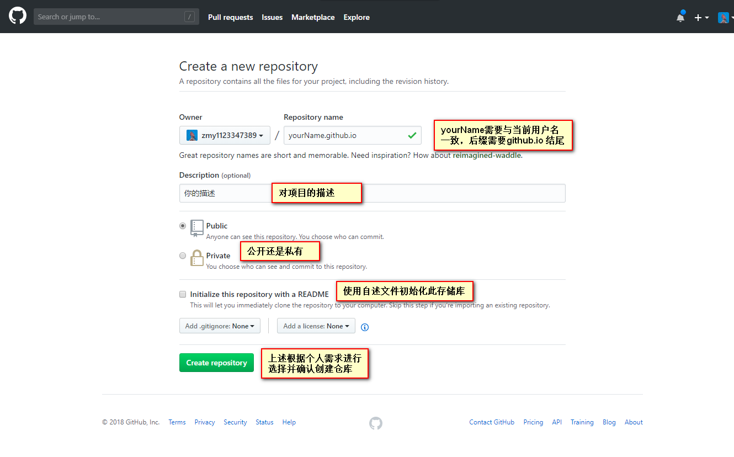Expand the Add .gitignore dropdown
734x457 pixels.
coord(219,326)
